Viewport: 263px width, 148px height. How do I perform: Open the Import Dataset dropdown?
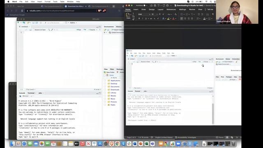point(118,30)
